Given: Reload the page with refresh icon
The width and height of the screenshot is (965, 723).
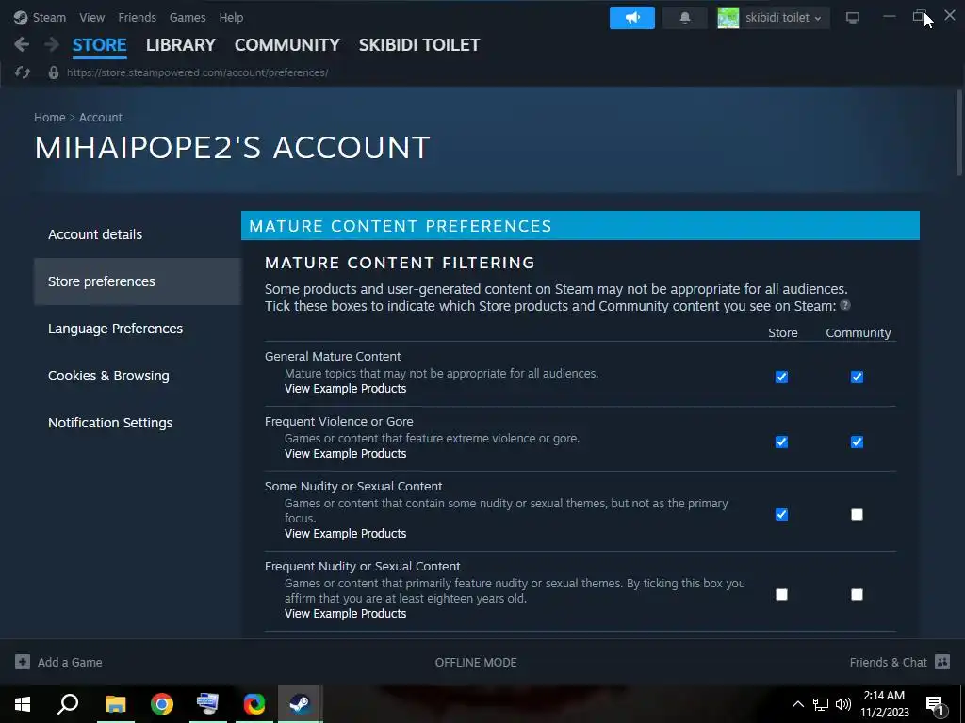Looking at the screenshot, I should coord(23,72).
